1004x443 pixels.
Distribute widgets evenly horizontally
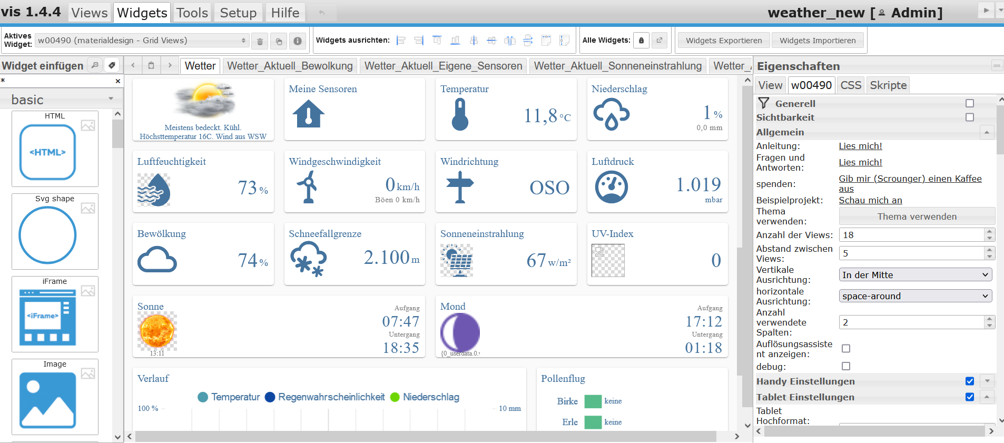[510, 40]
